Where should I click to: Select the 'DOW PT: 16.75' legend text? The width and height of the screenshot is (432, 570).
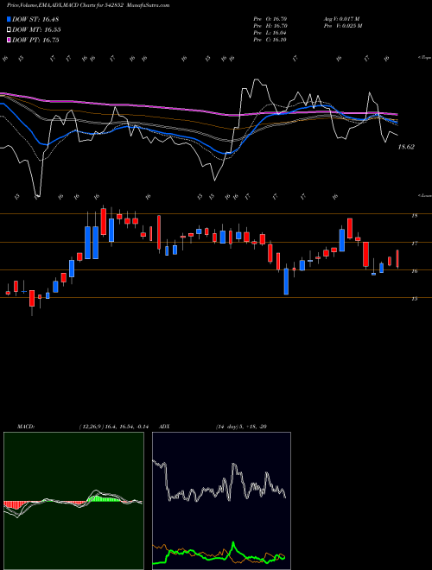35,40
